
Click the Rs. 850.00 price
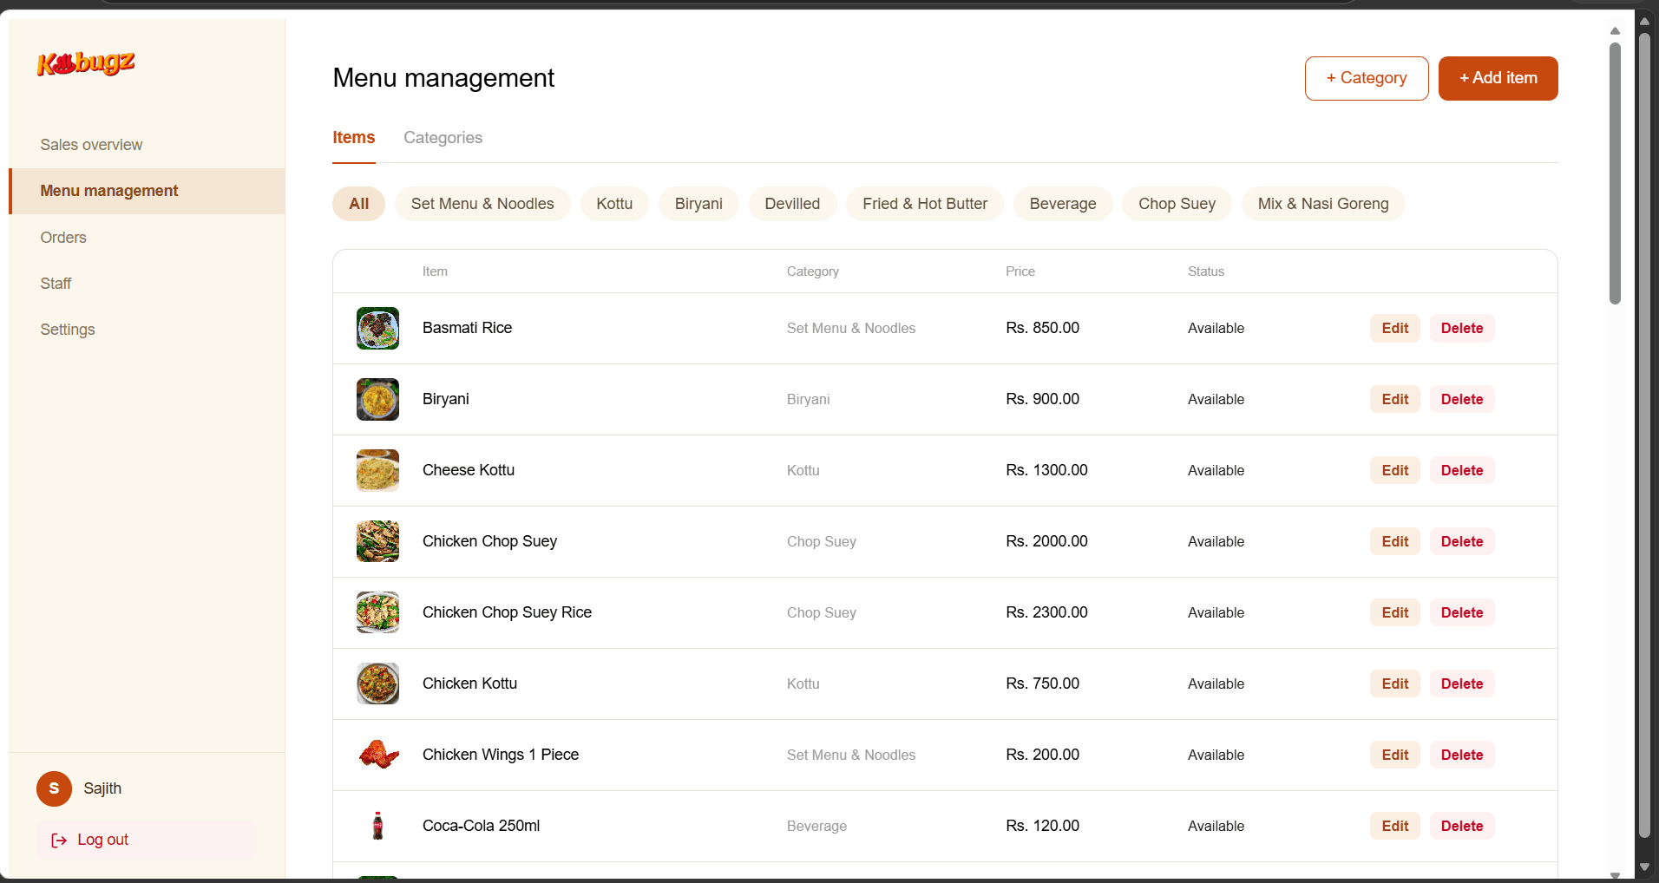coord(1042,328)
